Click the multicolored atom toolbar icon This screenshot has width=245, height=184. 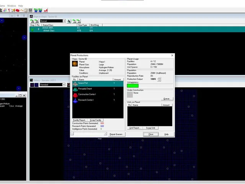click(x=5, y=10)
